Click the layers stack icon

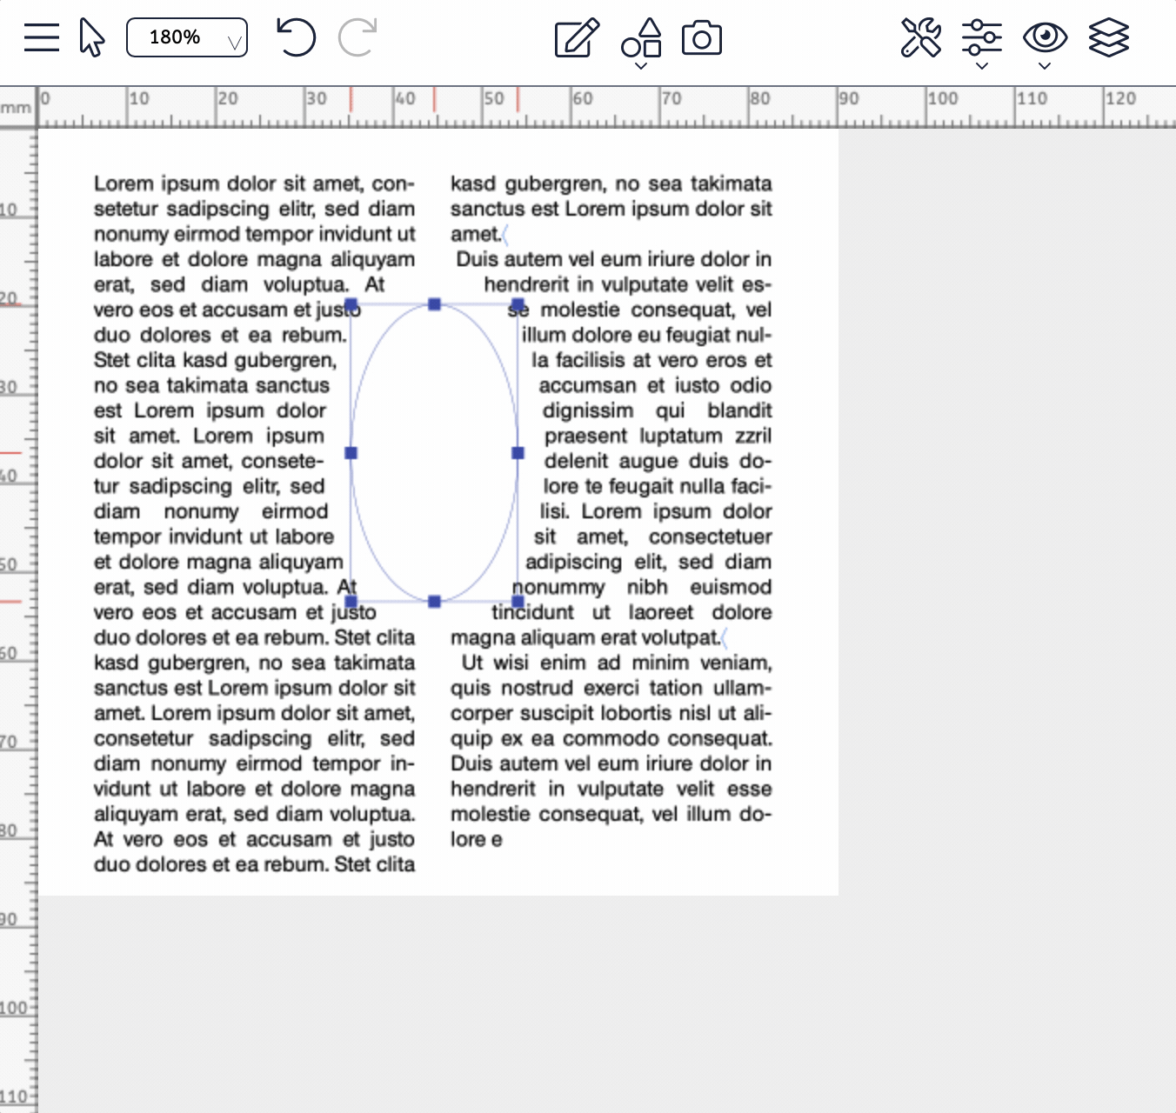pyautogui.click(x=1108, y=37)
